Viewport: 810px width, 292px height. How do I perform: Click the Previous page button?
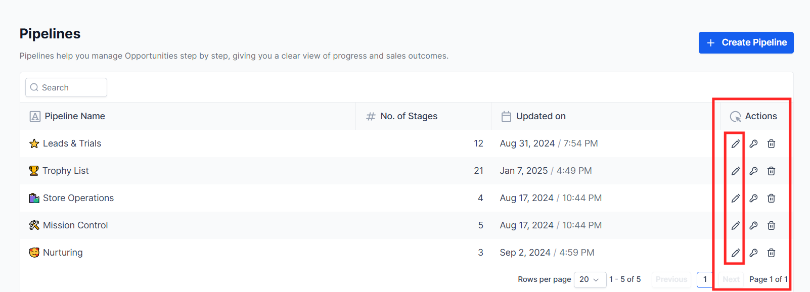(x=671, y=279)
